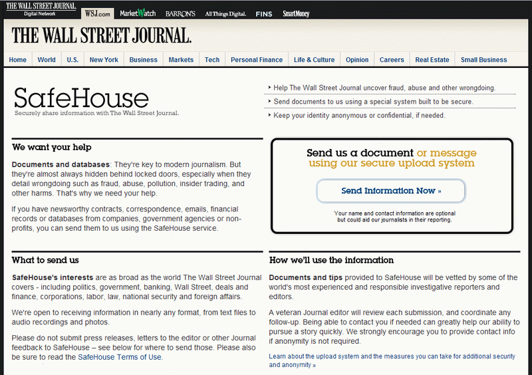Click the 'Keep your identity anonymous' bullet text
Viewport: 532px width, 375px height.
point(359,116)
